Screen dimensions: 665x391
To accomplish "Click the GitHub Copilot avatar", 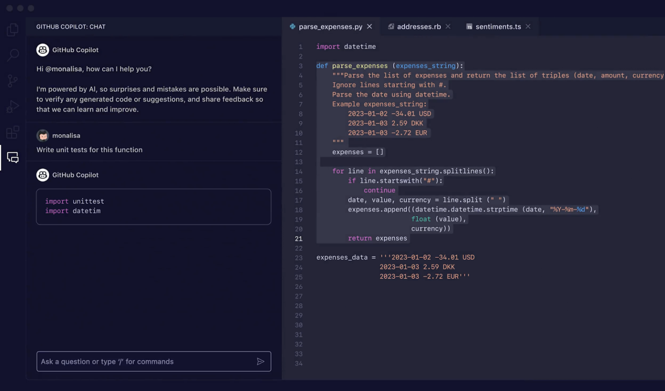I will 42,50.
